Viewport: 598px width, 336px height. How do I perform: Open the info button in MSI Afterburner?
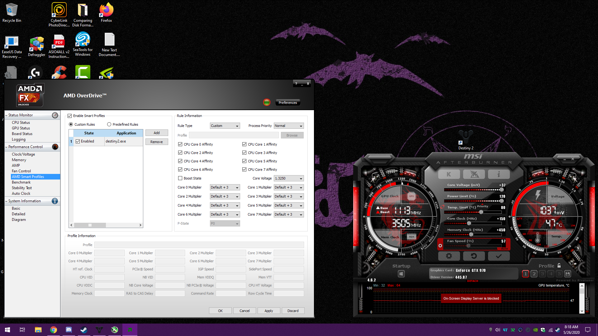point(499,174)
